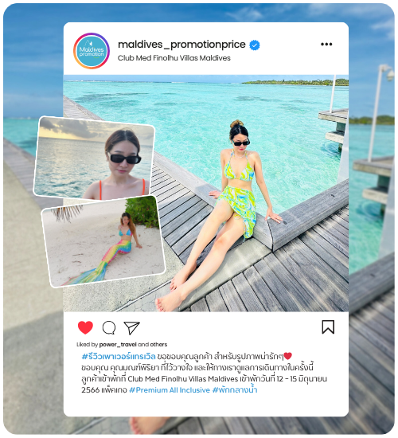Open the Maldives promotion profile picture
The image size is (398, 438).
tap(92, 51)
